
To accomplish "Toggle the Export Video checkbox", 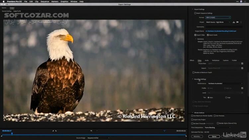I will point(195,35).
